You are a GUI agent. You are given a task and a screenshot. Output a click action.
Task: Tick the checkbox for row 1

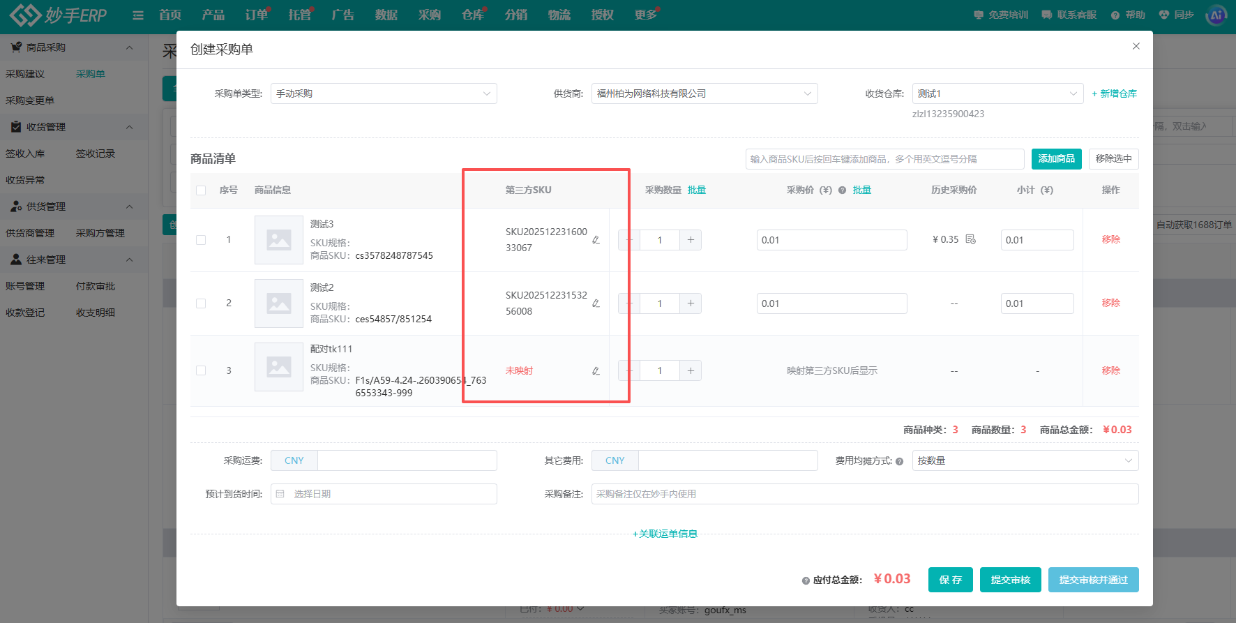(201, 240)
